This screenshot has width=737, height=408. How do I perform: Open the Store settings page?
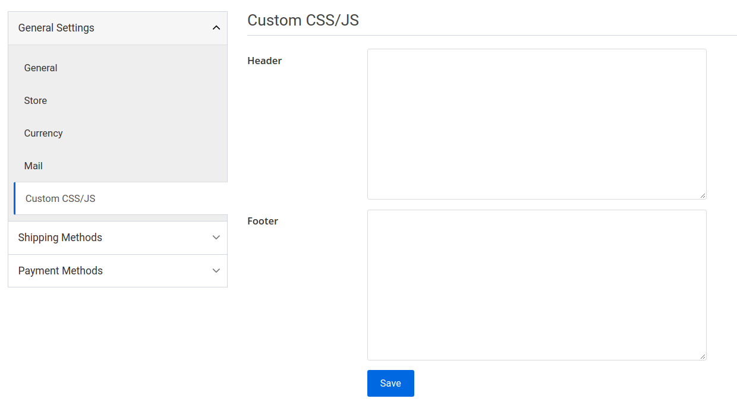tap(35, 100)
